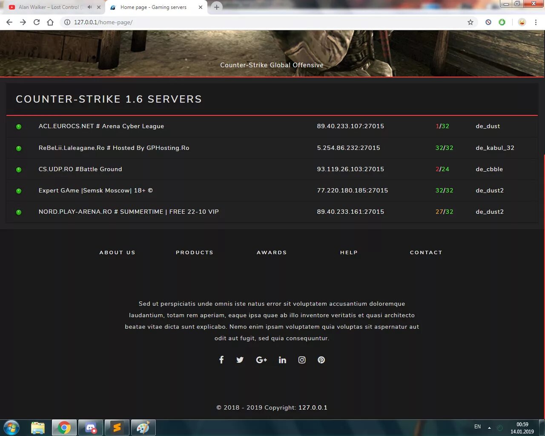This screenshot has width=545, height=436.
Task: Click the IP 93.119.26.103:27015
Action: [350, 169]
